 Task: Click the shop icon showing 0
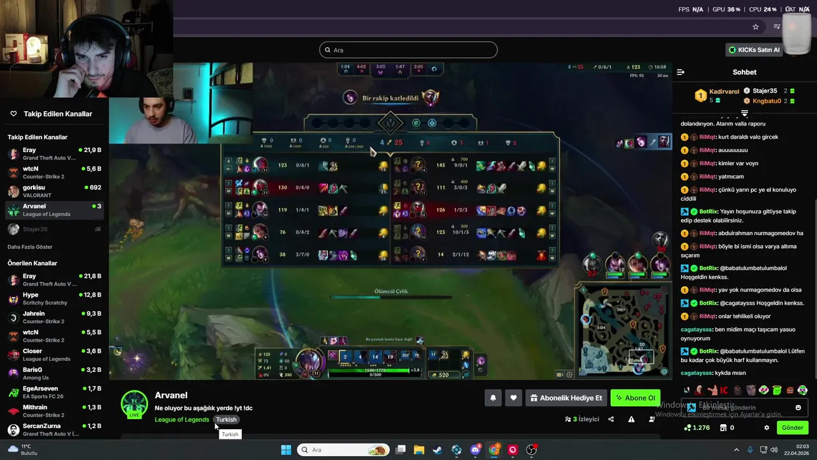click(727, 427)
